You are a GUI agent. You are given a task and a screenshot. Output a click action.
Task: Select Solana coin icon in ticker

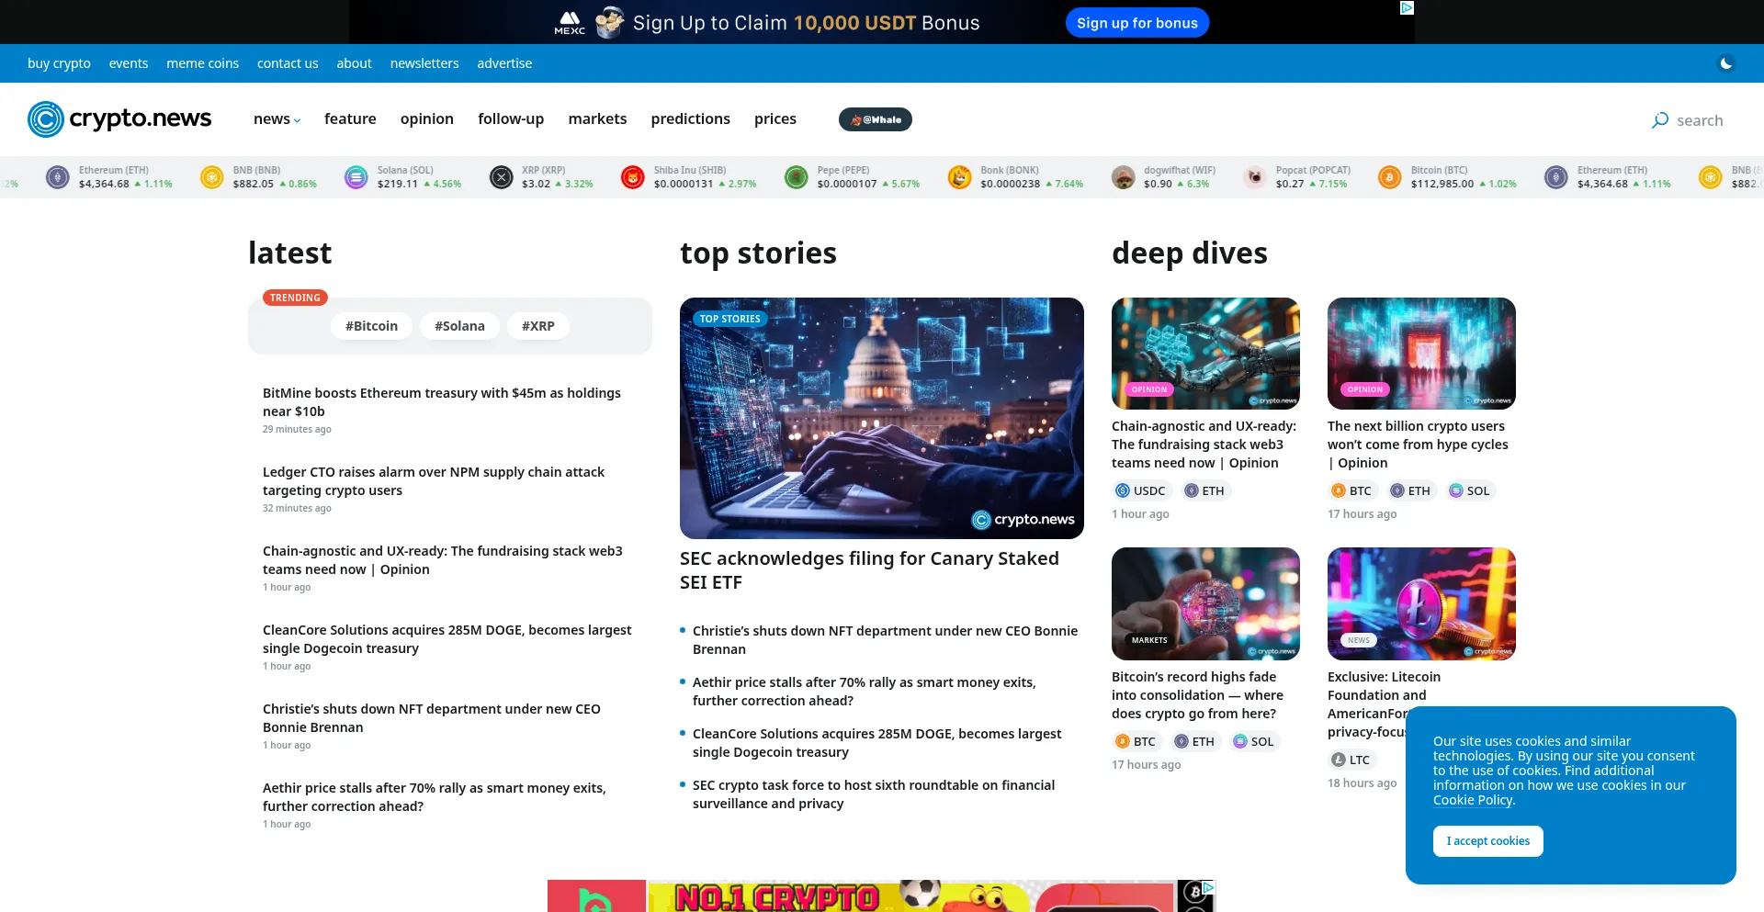click(356, 177)
